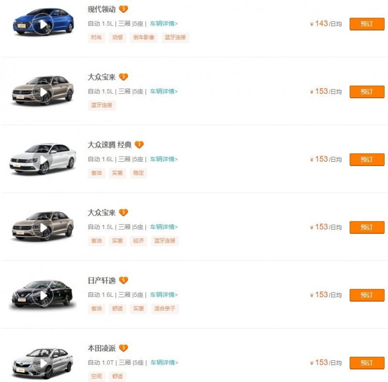The height and width of the screenshot is (382, 388).
Task: Play the 现代领动 car video
Action: (43, 24)
